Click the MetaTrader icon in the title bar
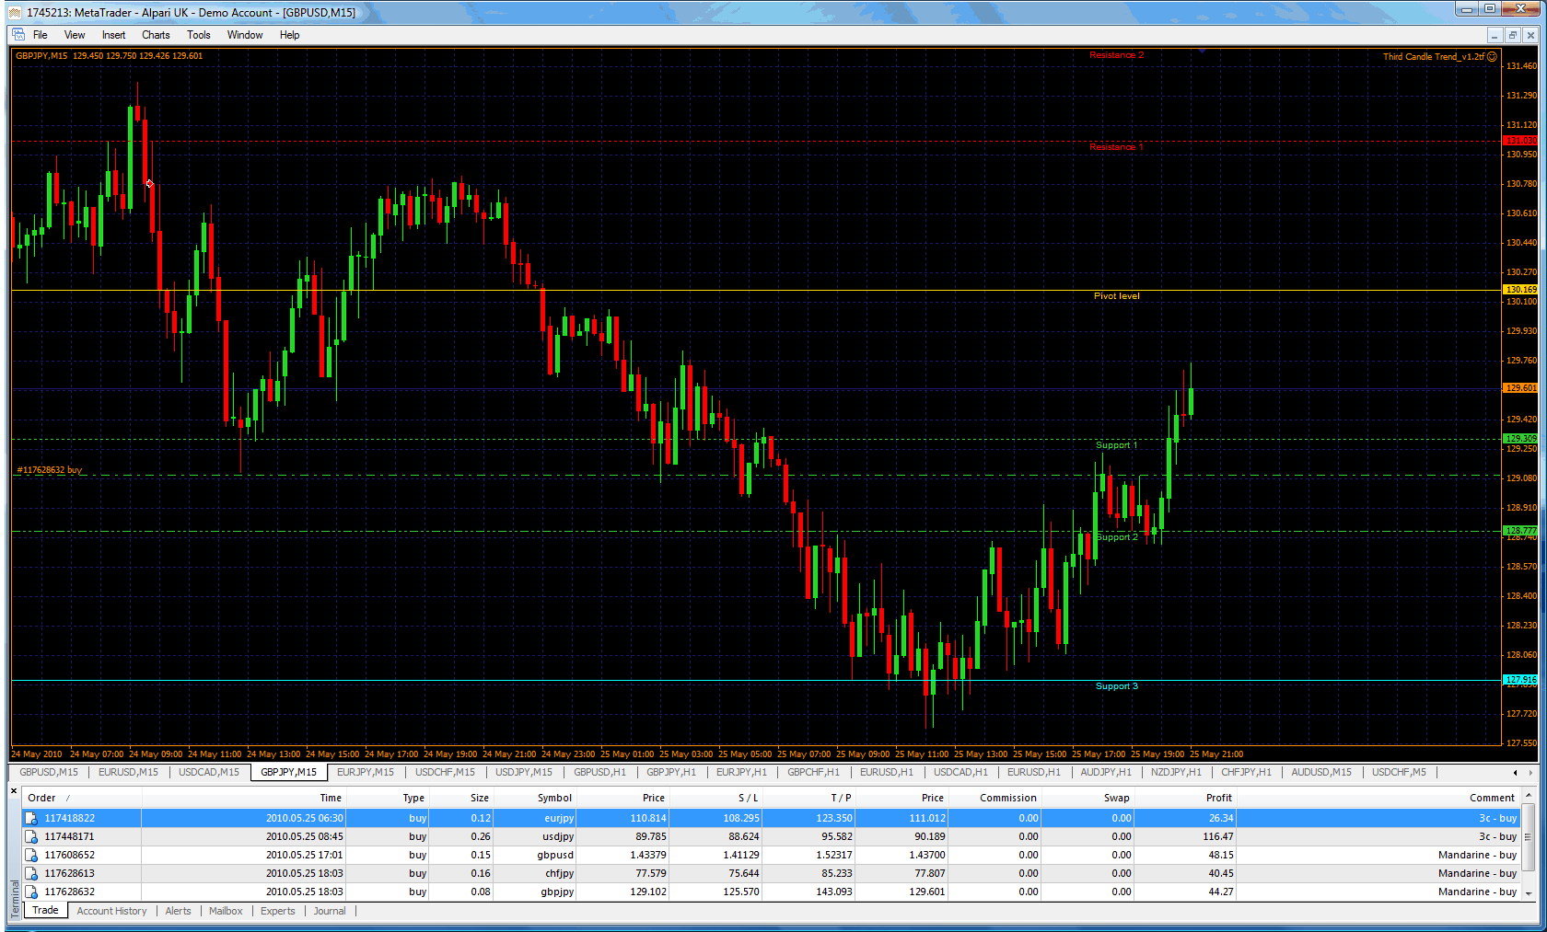This screenshot has height=932, width=1547. 14,12
